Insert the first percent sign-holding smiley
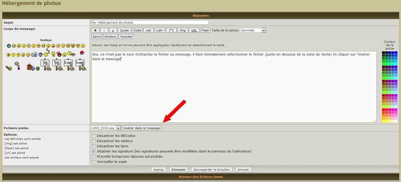Screen dimensions: 401x182 [46, 65]
